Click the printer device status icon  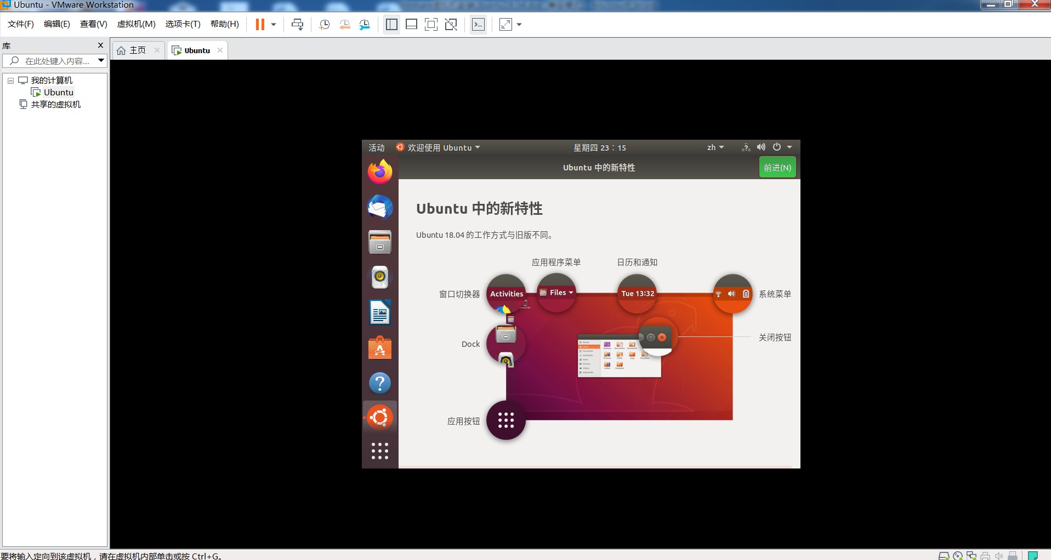coord(985,556)
